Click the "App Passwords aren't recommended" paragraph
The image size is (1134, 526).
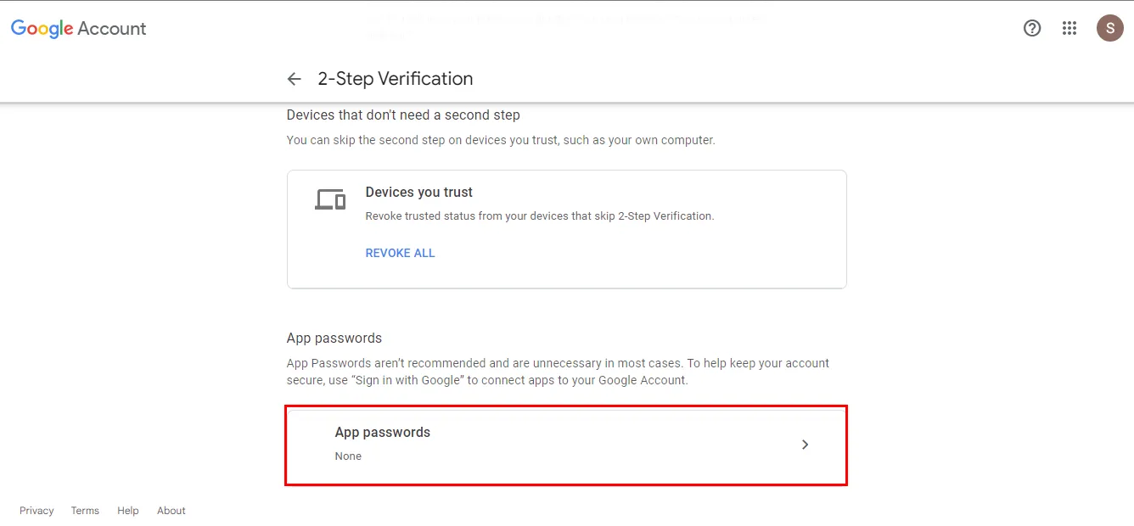[x=558, y=372]
